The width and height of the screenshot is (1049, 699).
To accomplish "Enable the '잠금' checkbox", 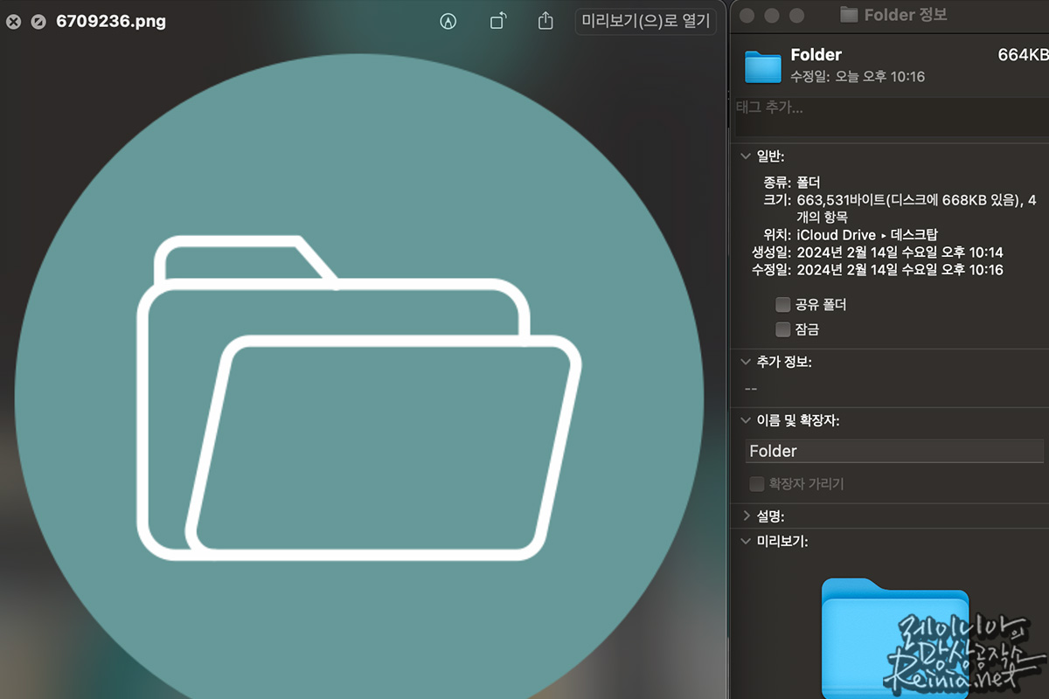I will 783,329.
